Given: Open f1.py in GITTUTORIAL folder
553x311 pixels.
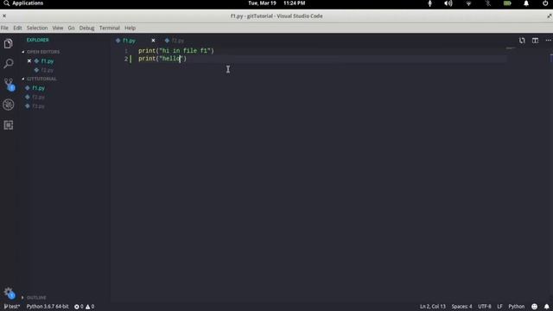Looking at the screenshot, I should pyautogui.click(x=38, y=88).
